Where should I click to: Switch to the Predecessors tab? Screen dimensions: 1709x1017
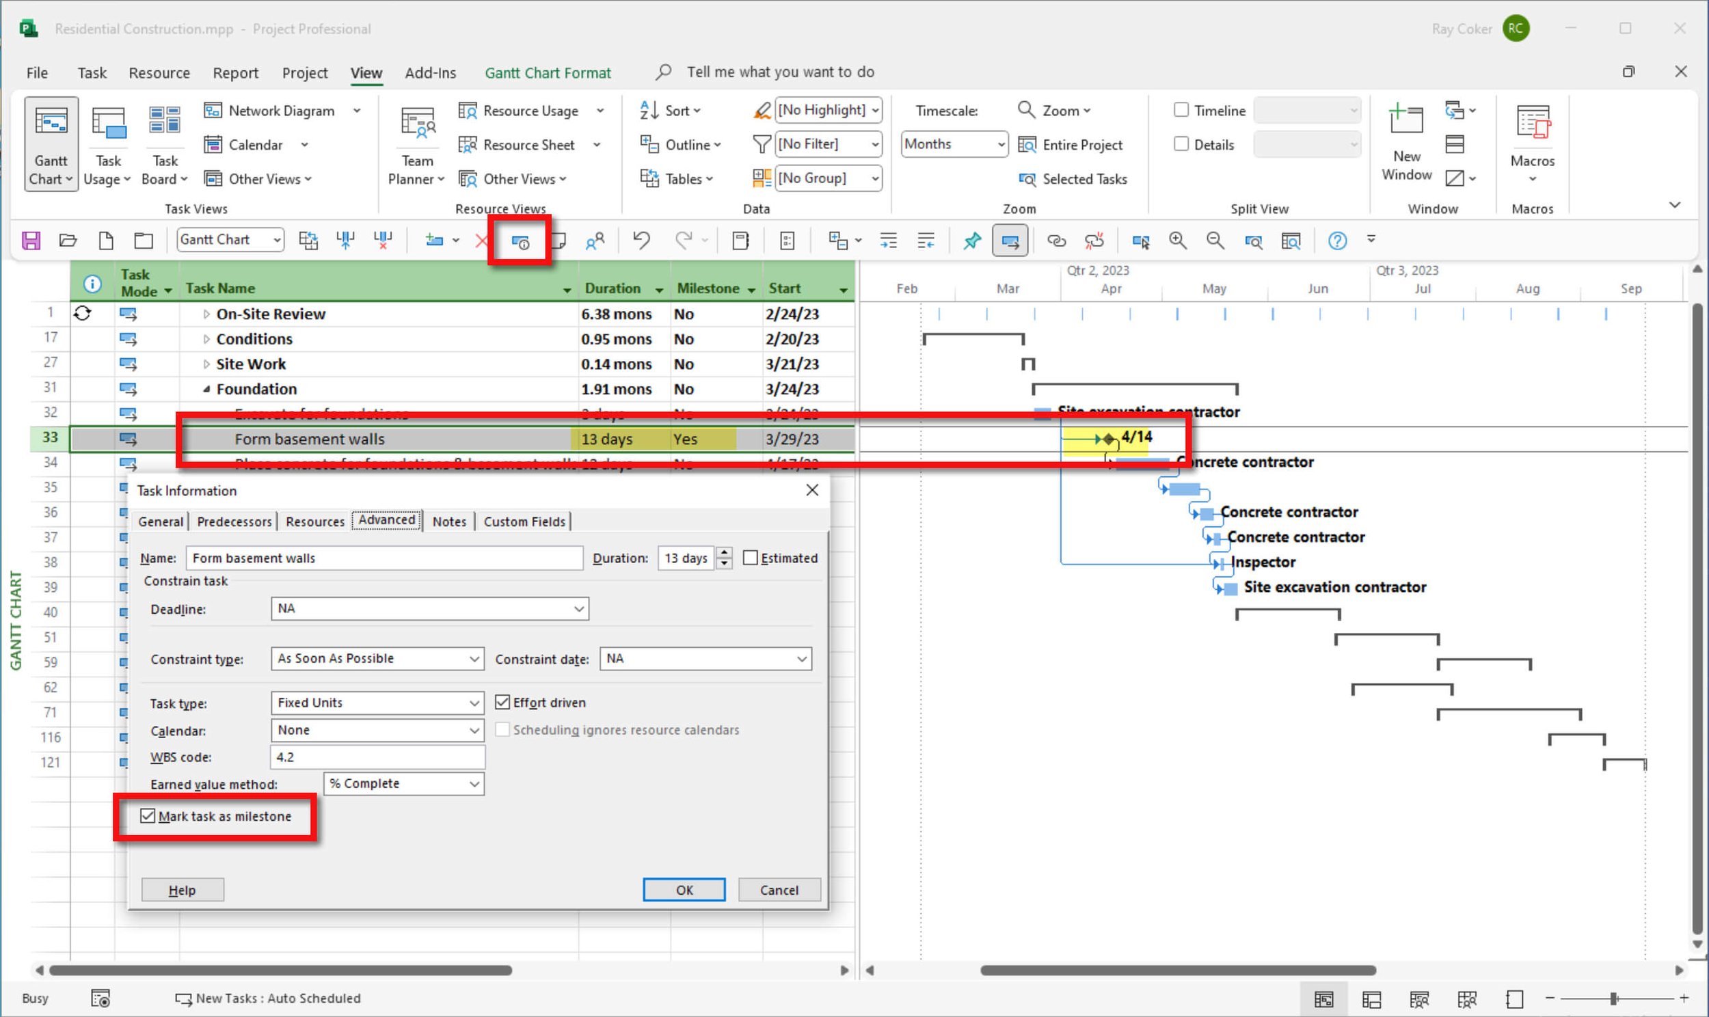[234, 521]
